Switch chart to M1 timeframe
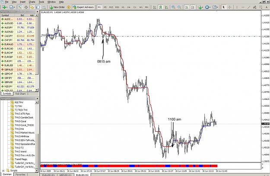This screenshot has height=176, width=270. (99, 7)
